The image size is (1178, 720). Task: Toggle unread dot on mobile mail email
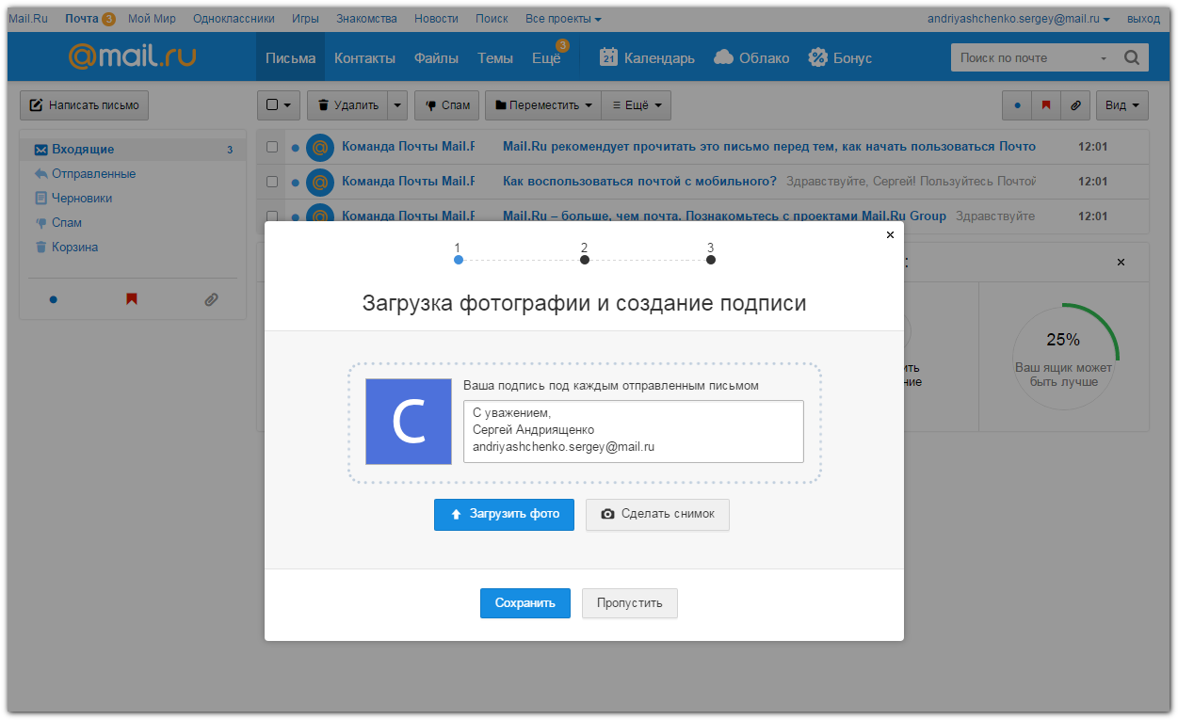[296, 182]
